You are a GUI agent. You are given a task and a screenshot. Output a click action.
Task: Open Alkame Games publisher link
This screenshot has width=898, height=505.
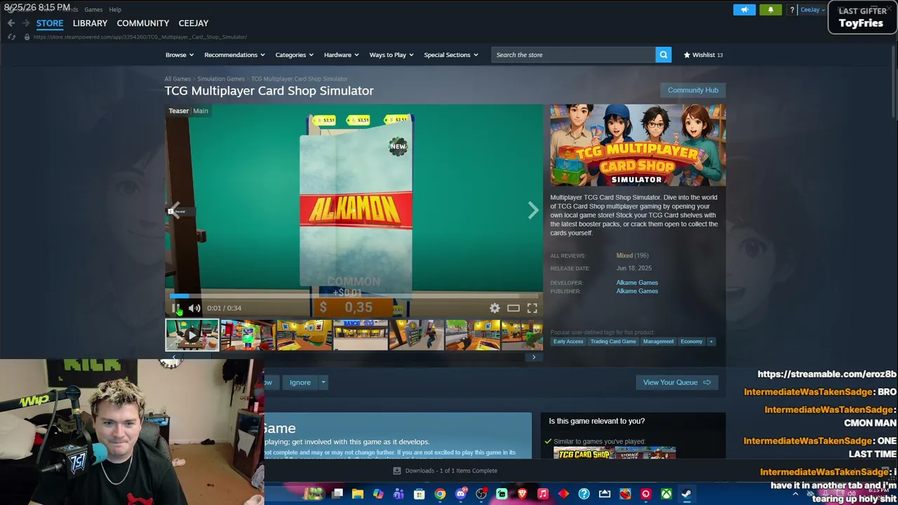point(637,291)
